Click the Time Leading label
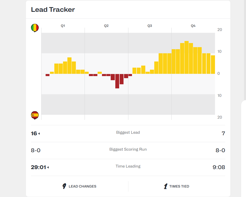 pyautogui.click(x=128, y=166)
